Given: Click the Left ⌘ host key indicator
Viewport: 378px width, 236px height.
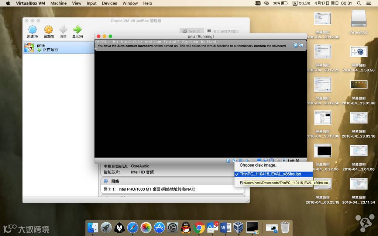Looking at the screenshot, I should coord(293,161).
